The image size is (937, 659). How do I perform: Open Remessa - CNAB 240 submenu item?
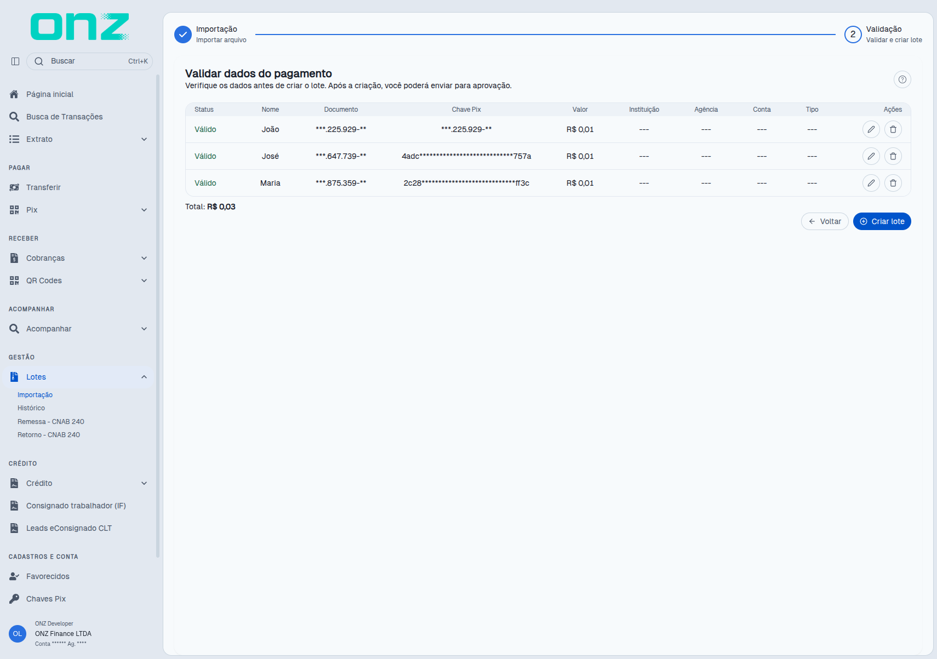[51, 422]
